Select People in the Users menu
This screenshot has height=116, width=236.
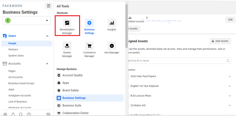click(27, 43)
